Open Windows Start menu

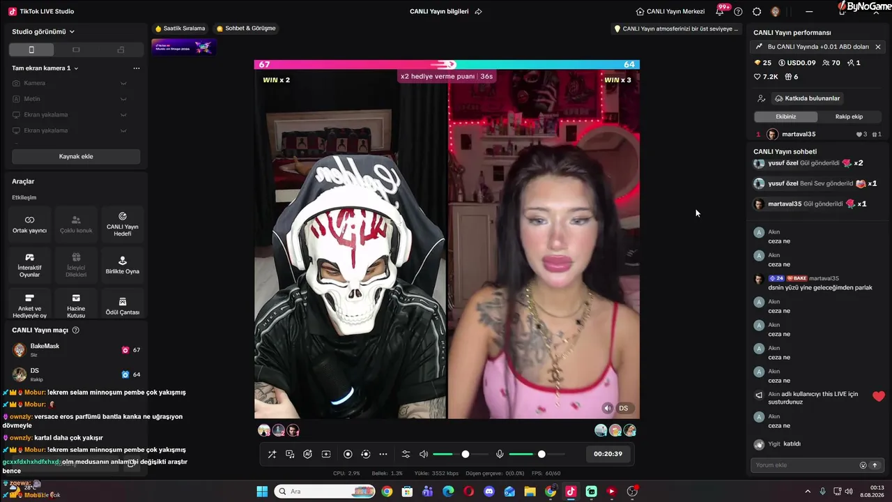click(262, 492)
